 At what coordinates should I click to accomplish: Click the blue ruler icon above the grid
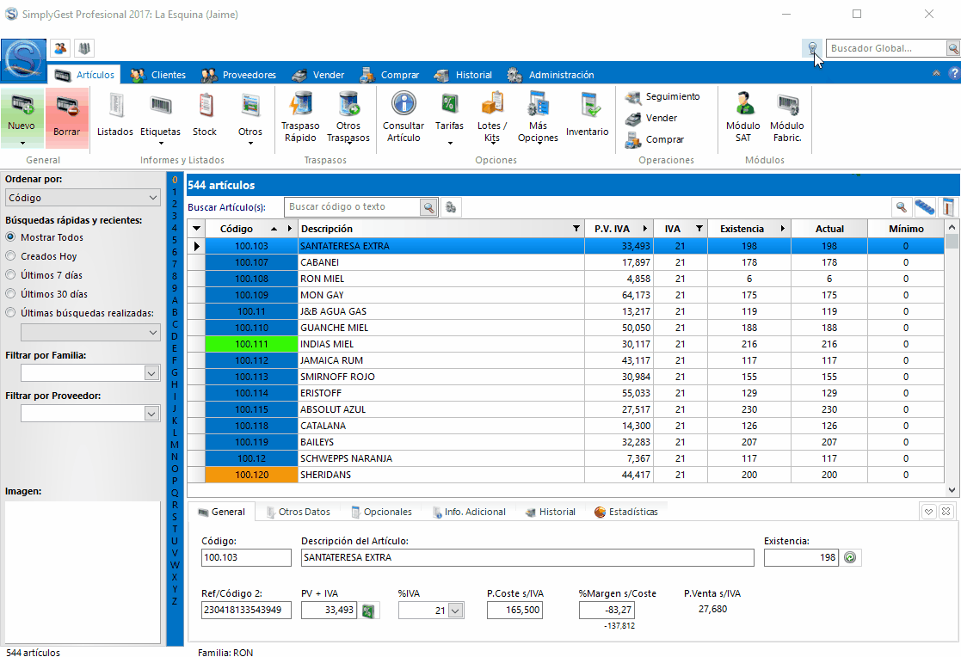(x=925, y=207)
